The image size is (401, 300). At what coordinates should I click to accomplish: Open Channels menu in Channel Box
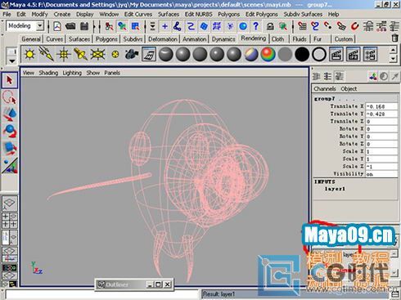[325, 89]
